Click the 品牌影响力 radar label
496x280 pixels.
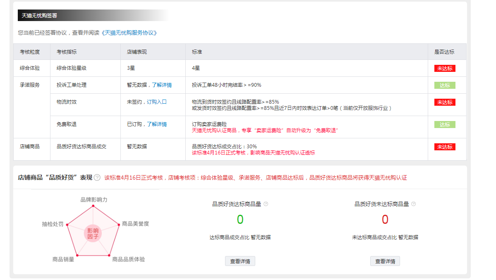coord(93,199)
